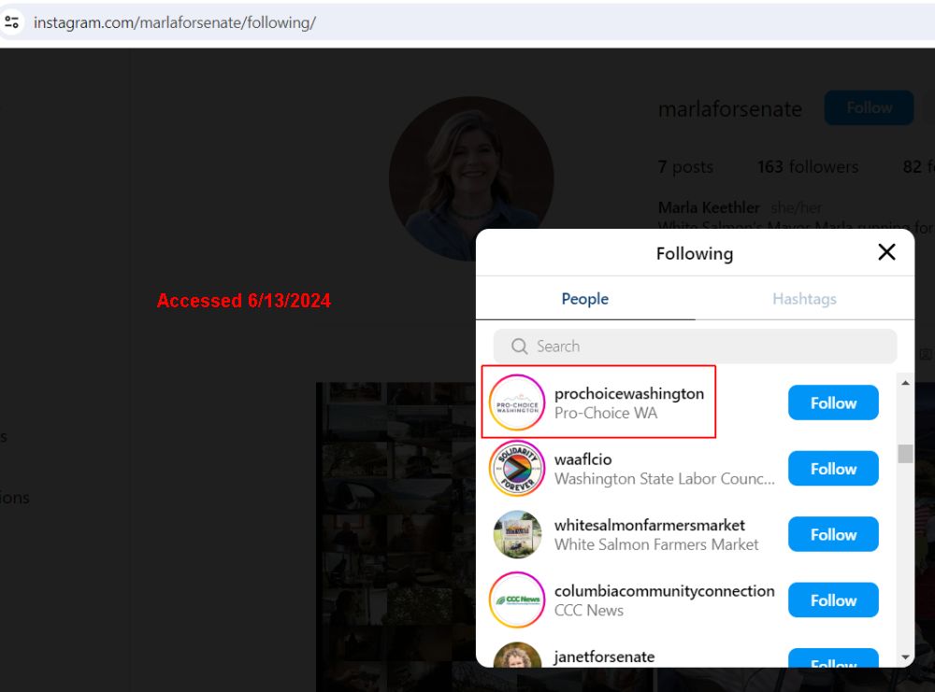Follow the prochoicewashington account
The image size is (935, 692).
click(833, 403)
